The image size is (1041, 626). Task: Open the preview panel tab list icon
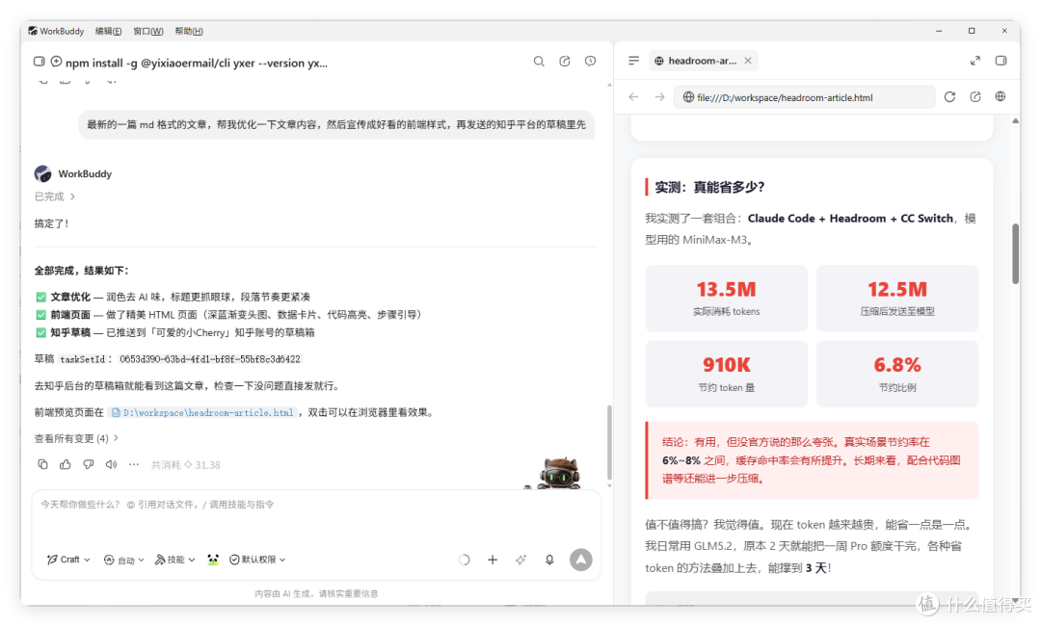click(633, 61)
